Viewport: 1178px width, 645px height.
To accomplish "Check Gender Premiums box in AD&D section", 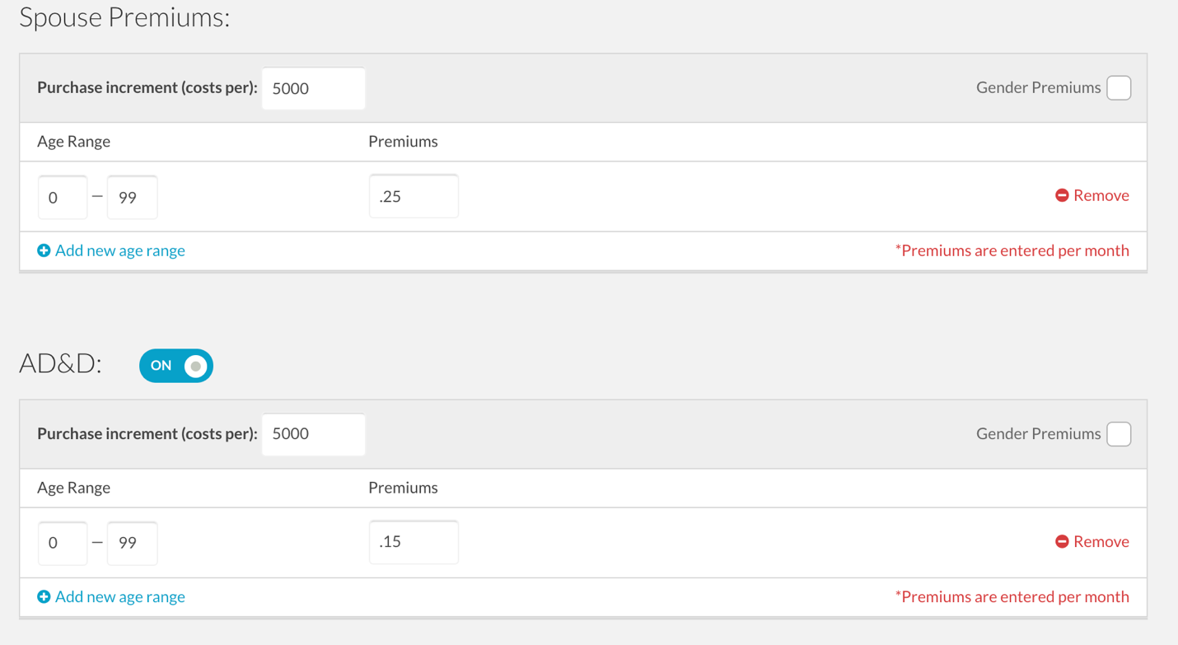I will coord(1118,434).
